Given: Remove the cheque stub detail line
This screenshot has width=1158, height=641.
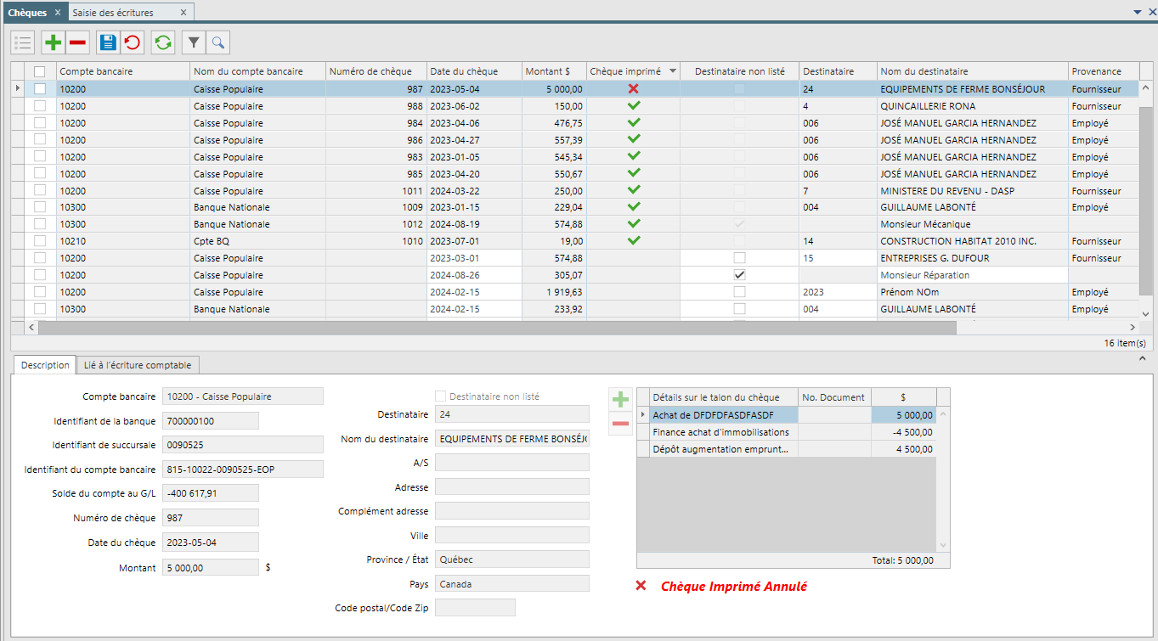Looking at the screenshot, I should click(x=621, y=424).
